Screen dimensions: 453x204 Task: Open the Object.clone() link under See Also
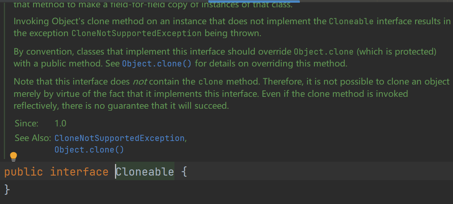tap(89, 150)
